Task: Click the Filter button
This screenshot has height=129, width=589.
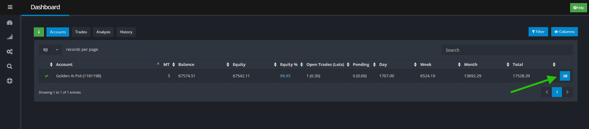Action: pyautogui.click(x=538, y=32)
